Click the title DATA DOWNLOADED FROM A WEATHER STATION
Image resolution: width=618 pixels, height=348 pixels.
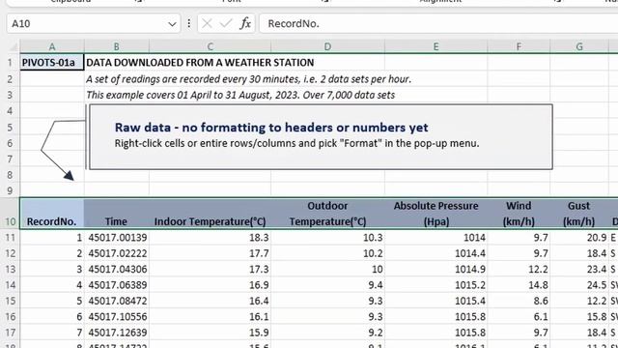tap(200, 62)
